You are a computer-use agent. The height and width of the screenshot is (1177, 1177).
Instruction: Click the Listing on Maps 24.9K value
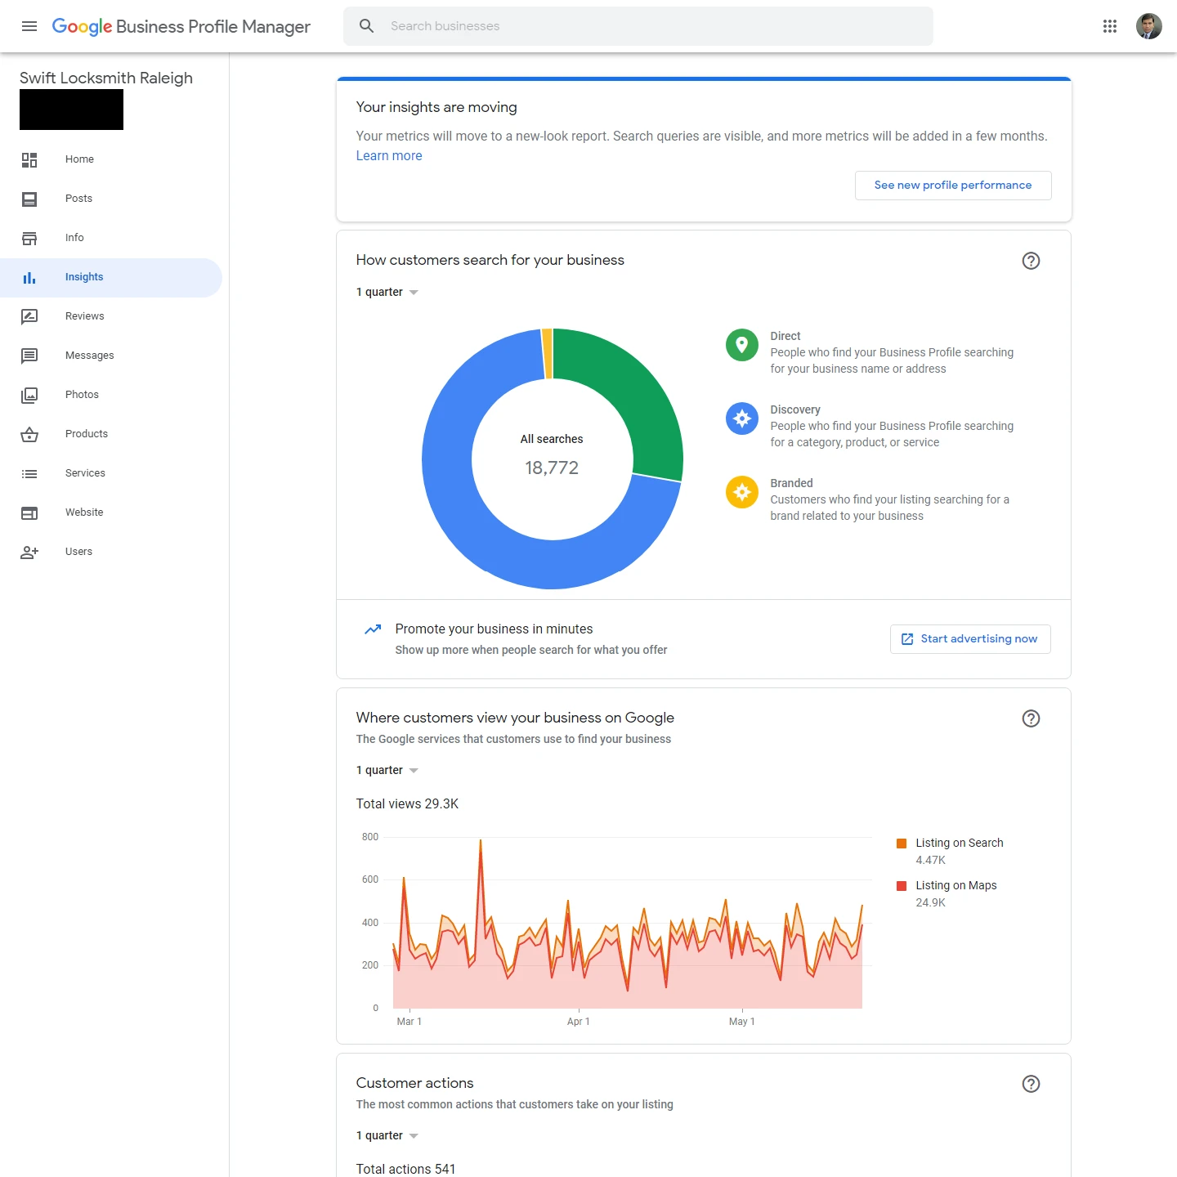[930, 903]
